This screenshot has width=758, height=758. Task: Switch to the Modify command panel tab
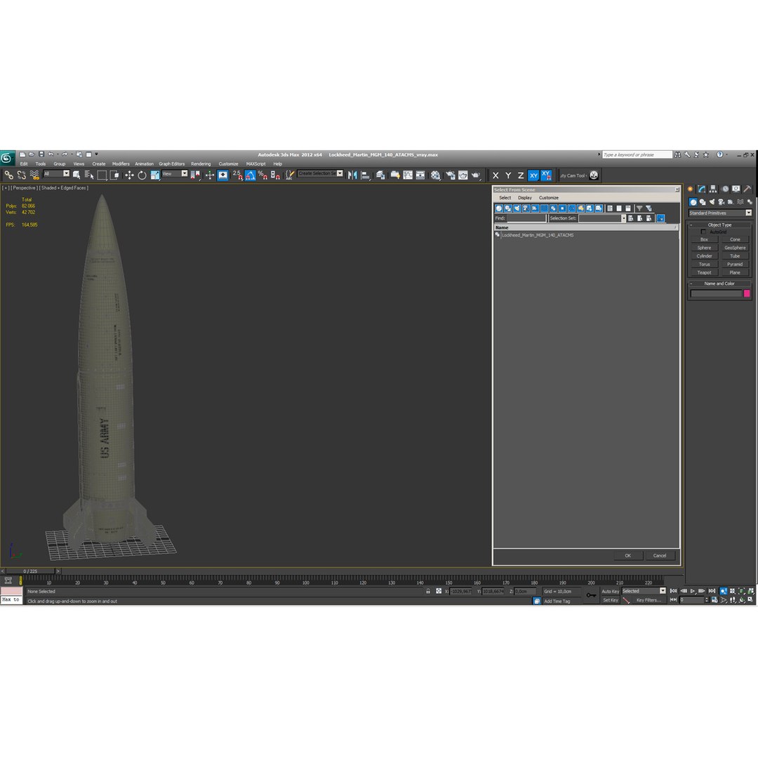coord(701,189)
